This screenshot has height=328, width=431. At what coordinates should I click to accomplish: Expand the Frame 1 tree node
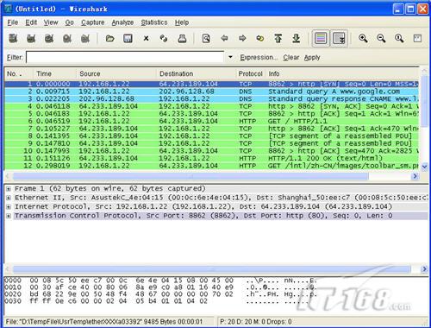9,189
